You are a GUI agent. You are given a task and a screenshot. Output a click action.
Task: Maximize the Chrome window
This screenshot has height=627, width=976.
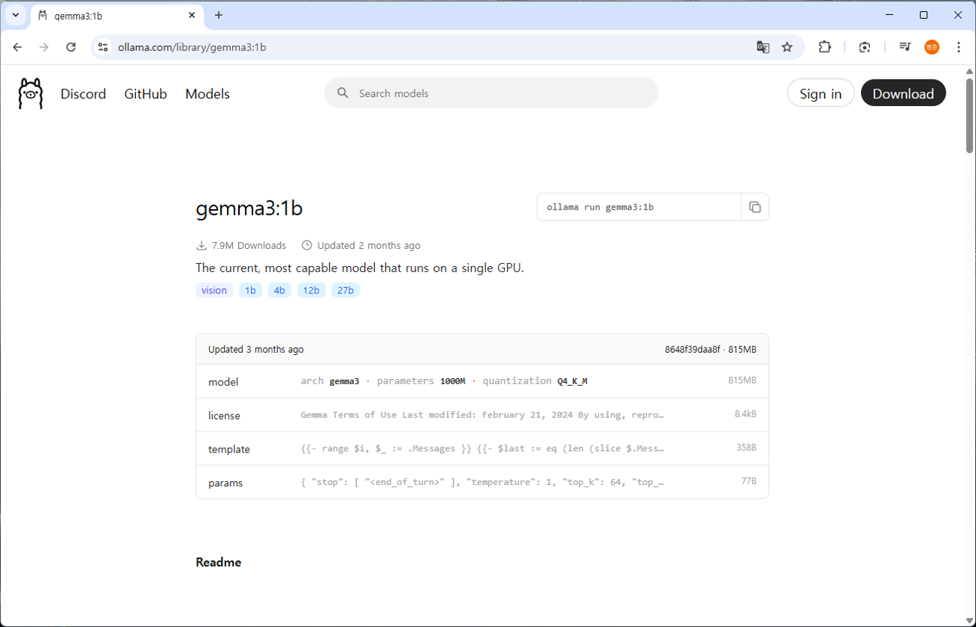(924, 15)
